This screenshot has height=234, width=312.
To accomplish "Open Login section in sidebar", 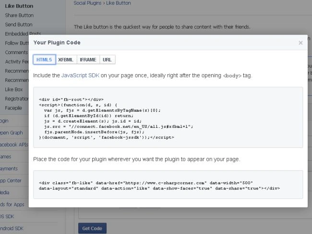I will (4, 121).
